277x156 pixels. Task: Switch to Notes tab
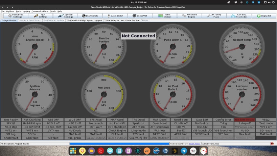(x=145, y=20)
